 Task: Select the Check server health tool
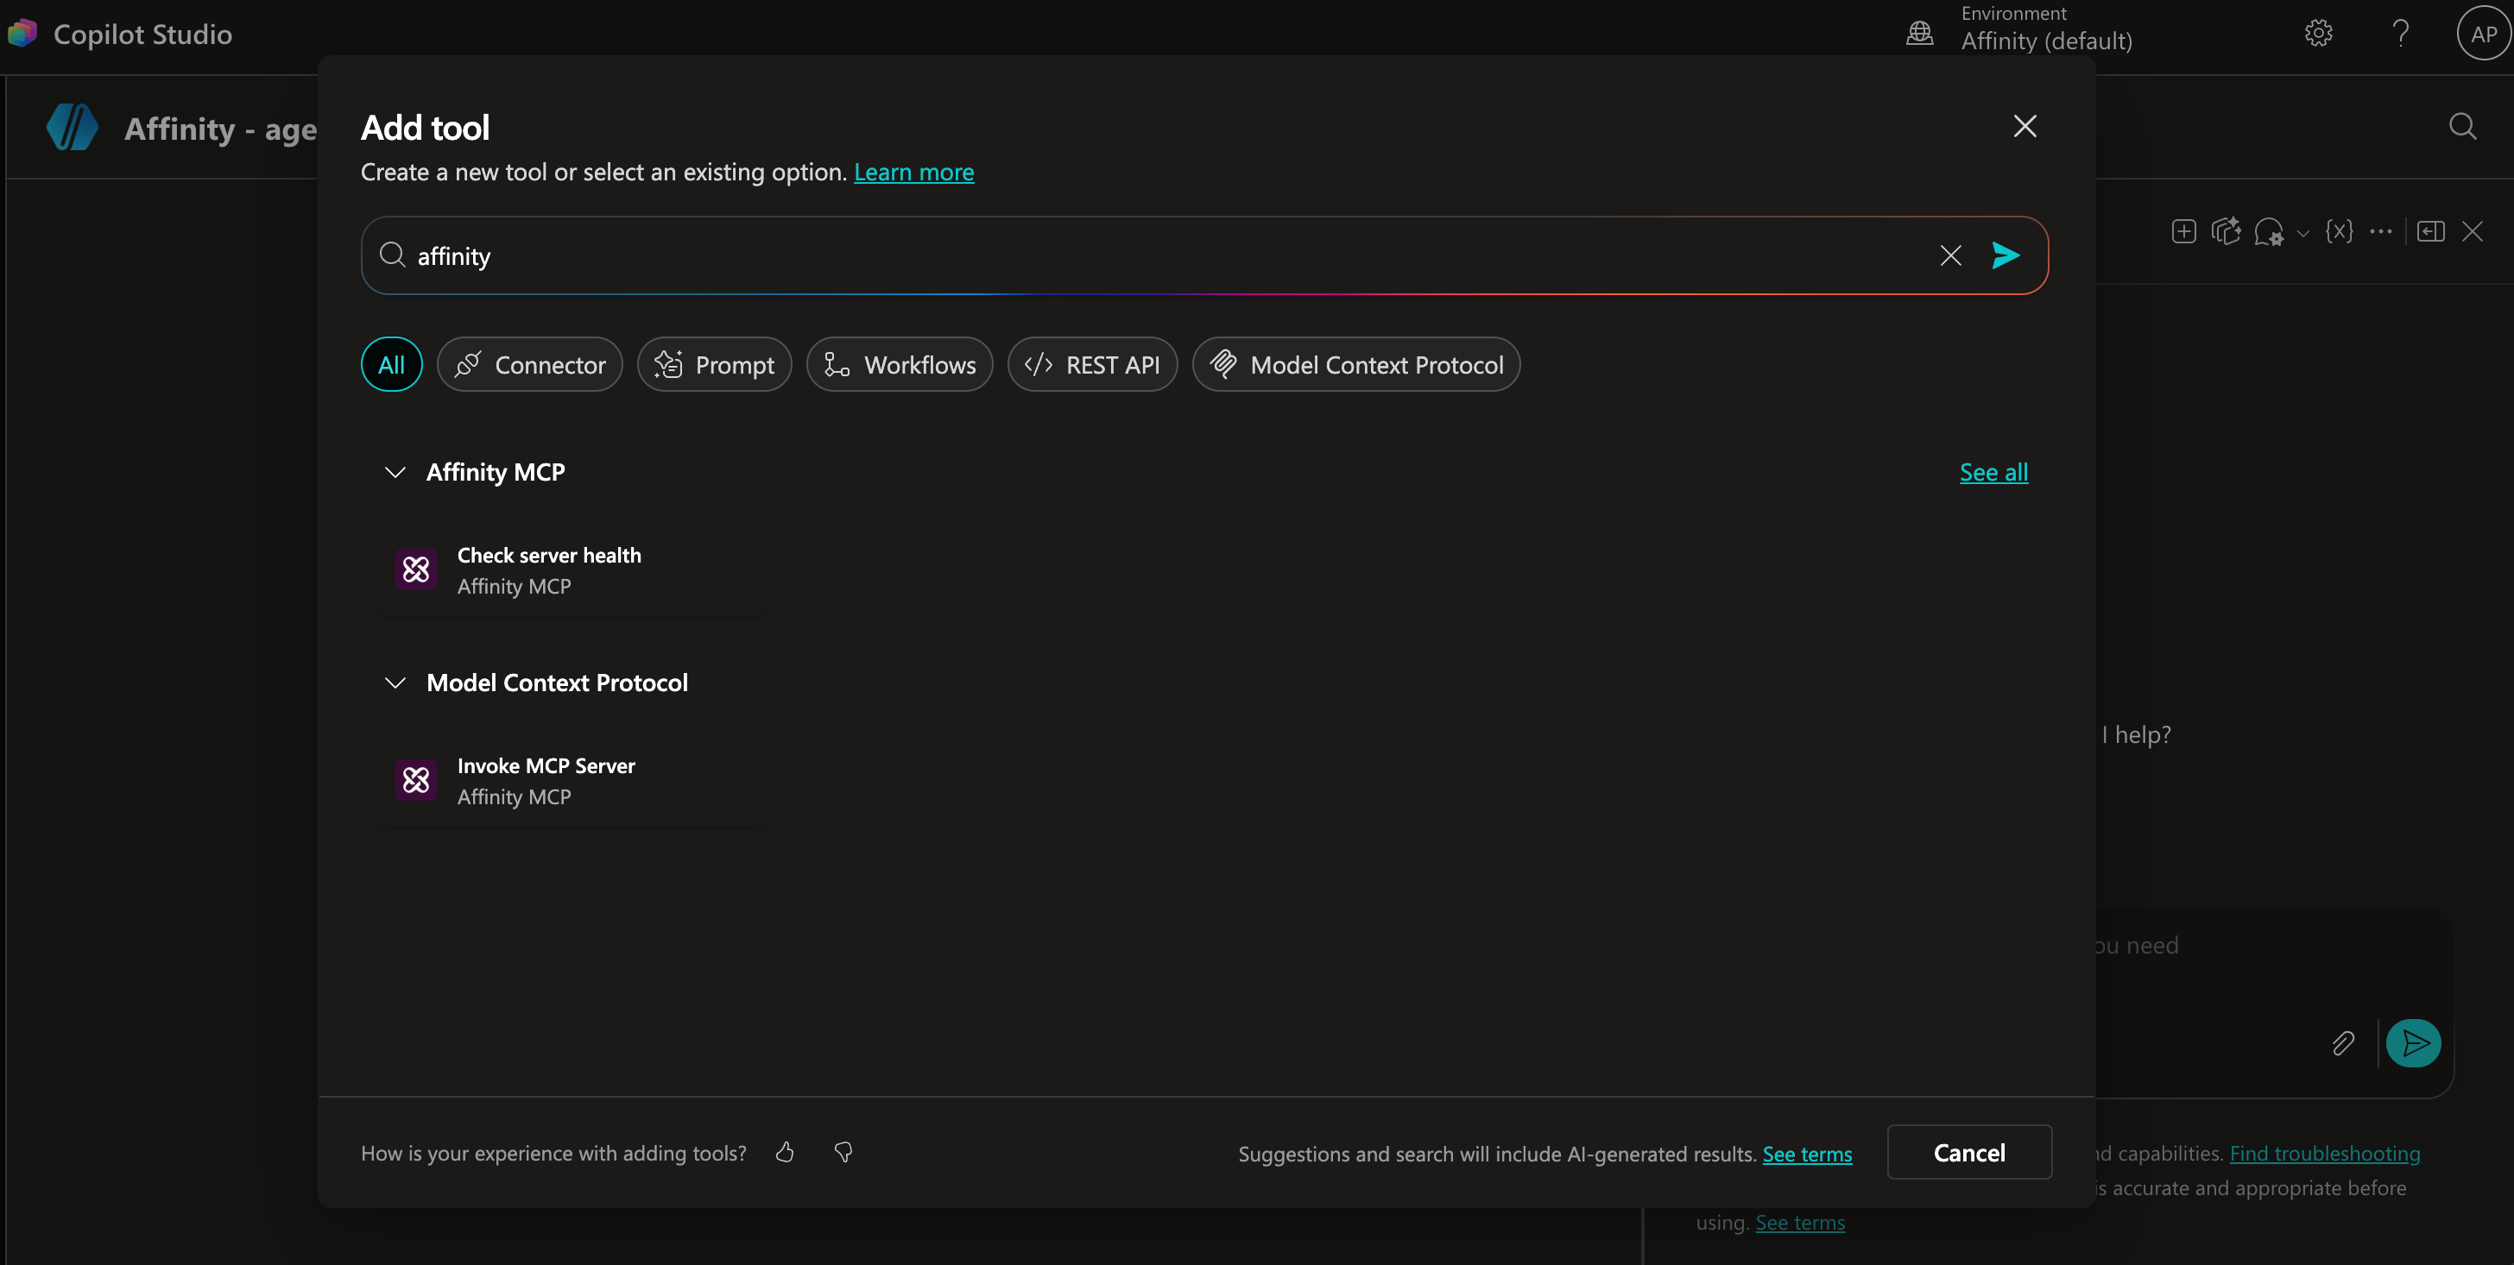pyautogui.click(x=573, y=570)
